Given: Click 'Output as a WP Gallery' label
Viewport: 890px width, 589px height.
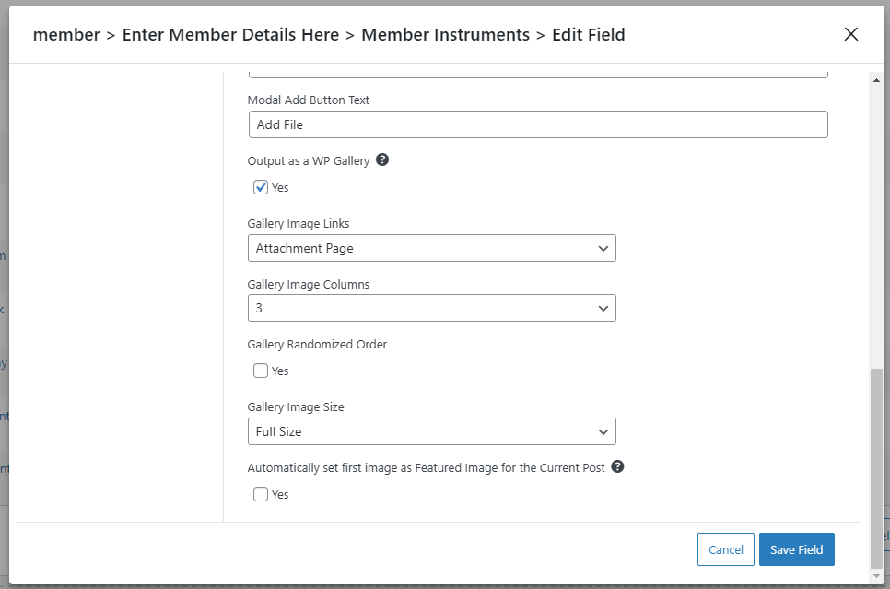Looking at the screenshot, I should click(309, 160).
